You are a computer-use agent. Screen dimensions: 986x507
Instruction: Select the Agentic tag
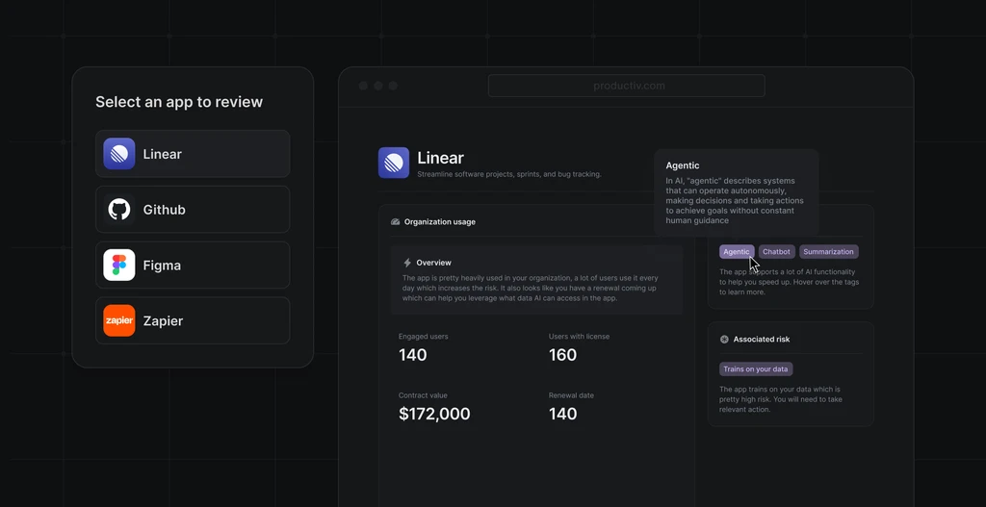click(x=737, y=252)
